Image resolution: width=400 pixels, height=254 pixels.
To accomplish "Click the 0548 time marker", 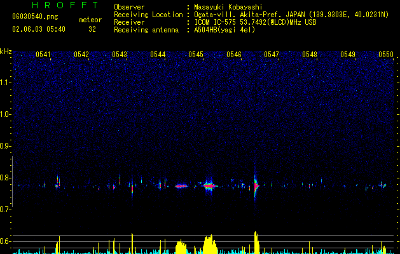I will pos(310,55).
